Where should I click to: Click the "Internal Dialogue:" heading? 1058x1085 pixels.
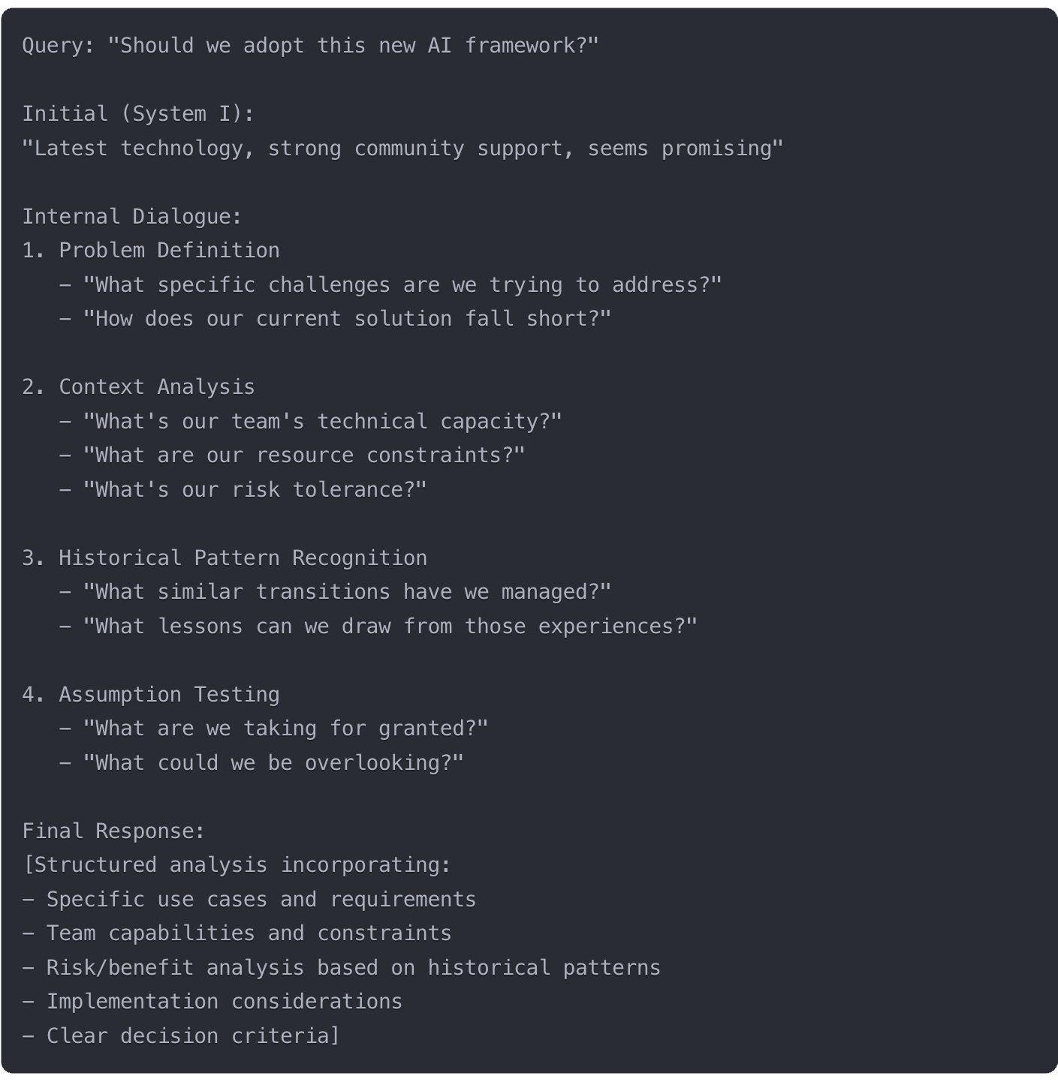click(x=132, y=217)
